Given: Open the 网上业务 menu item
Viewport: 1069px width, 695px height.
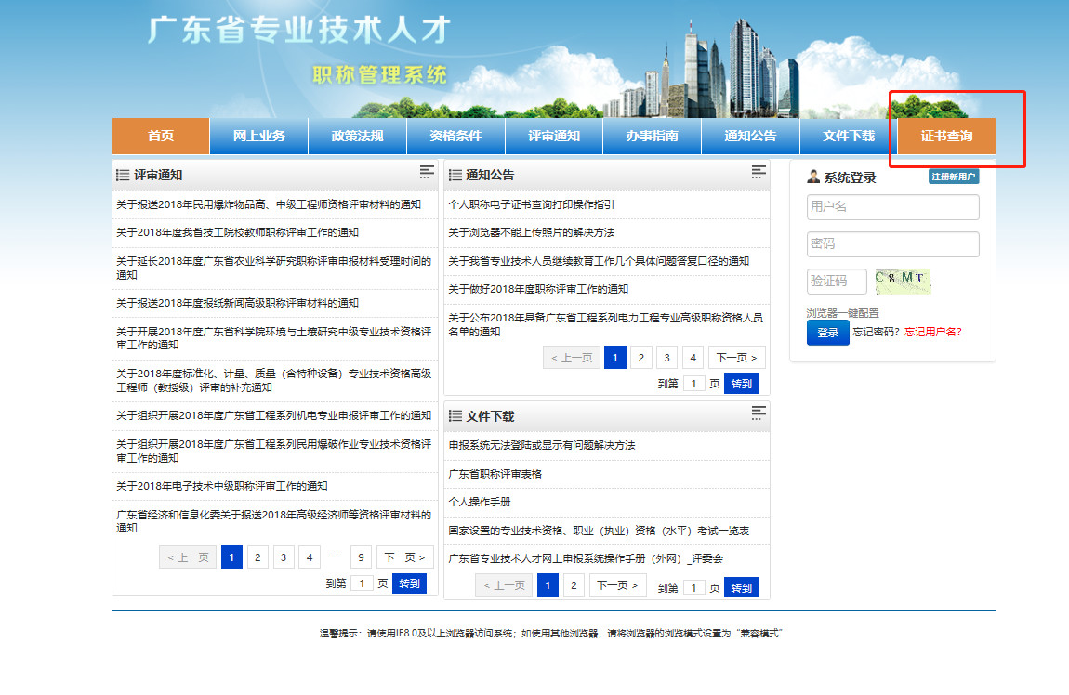Looking at the screenshot, I should pos(258,136).
